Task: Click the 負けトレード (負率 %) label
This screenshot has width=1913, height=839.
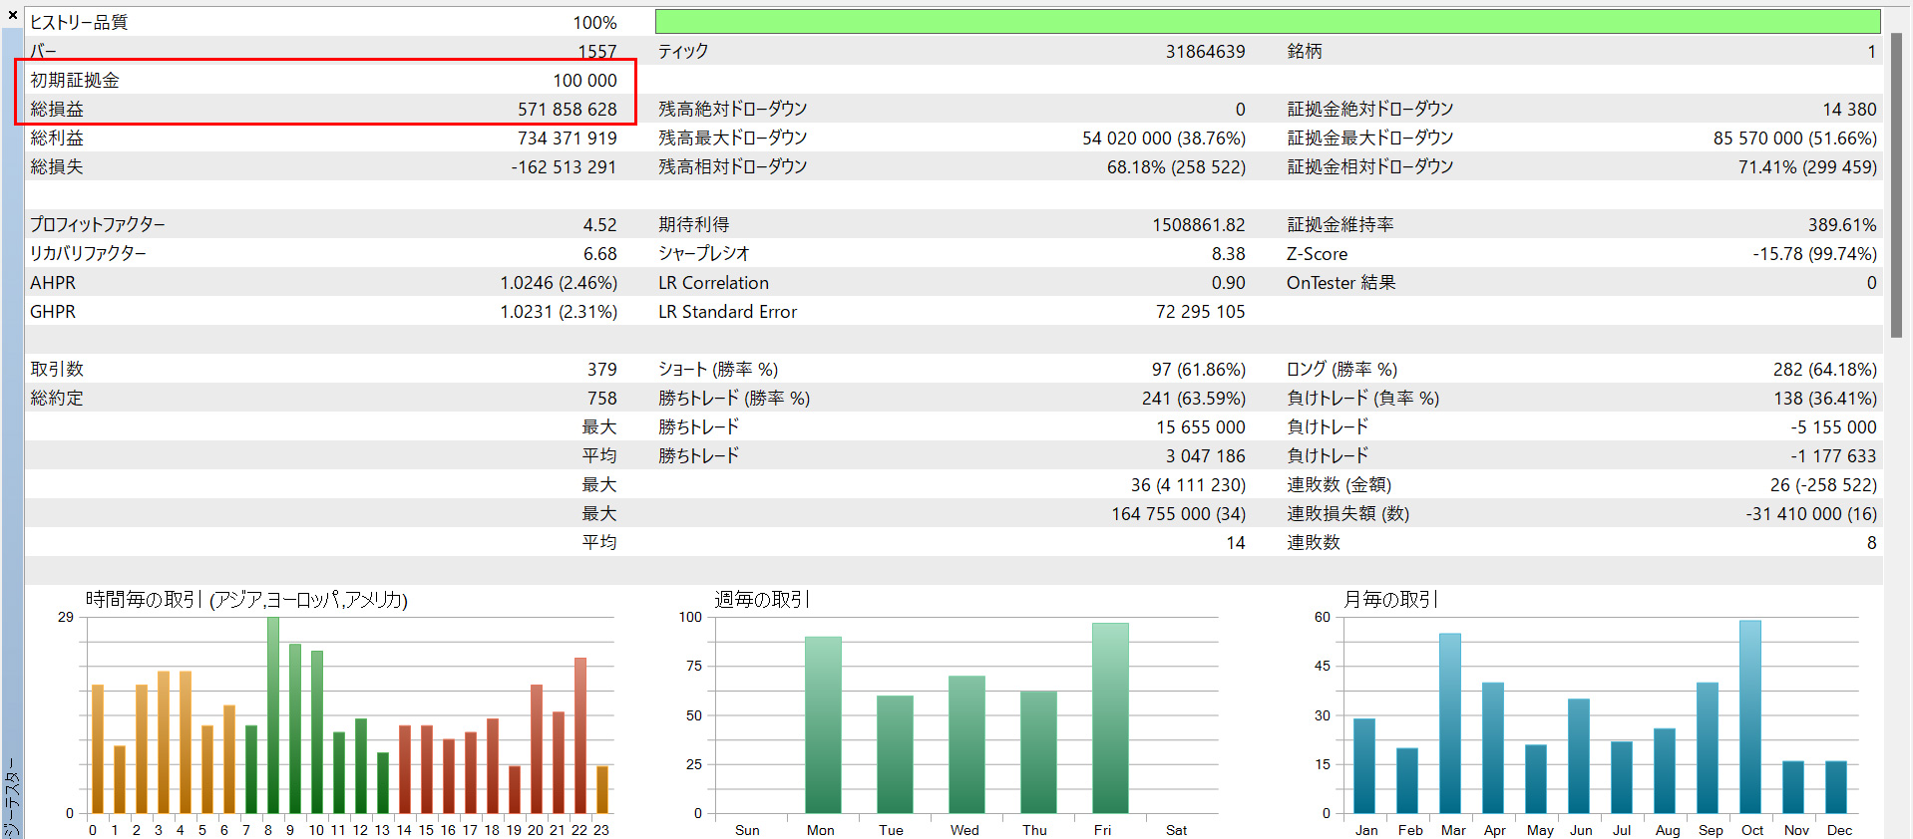Action: click(x=1362, y=398)
